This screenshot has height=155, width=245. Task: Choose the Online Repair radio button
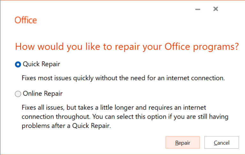pos(18,94)
